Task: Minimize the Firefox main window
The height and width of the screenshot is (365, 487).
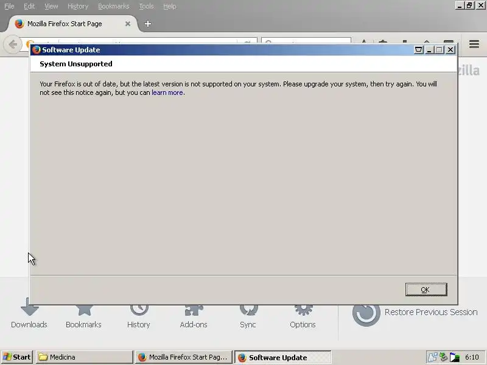Action: pos(460,5)
